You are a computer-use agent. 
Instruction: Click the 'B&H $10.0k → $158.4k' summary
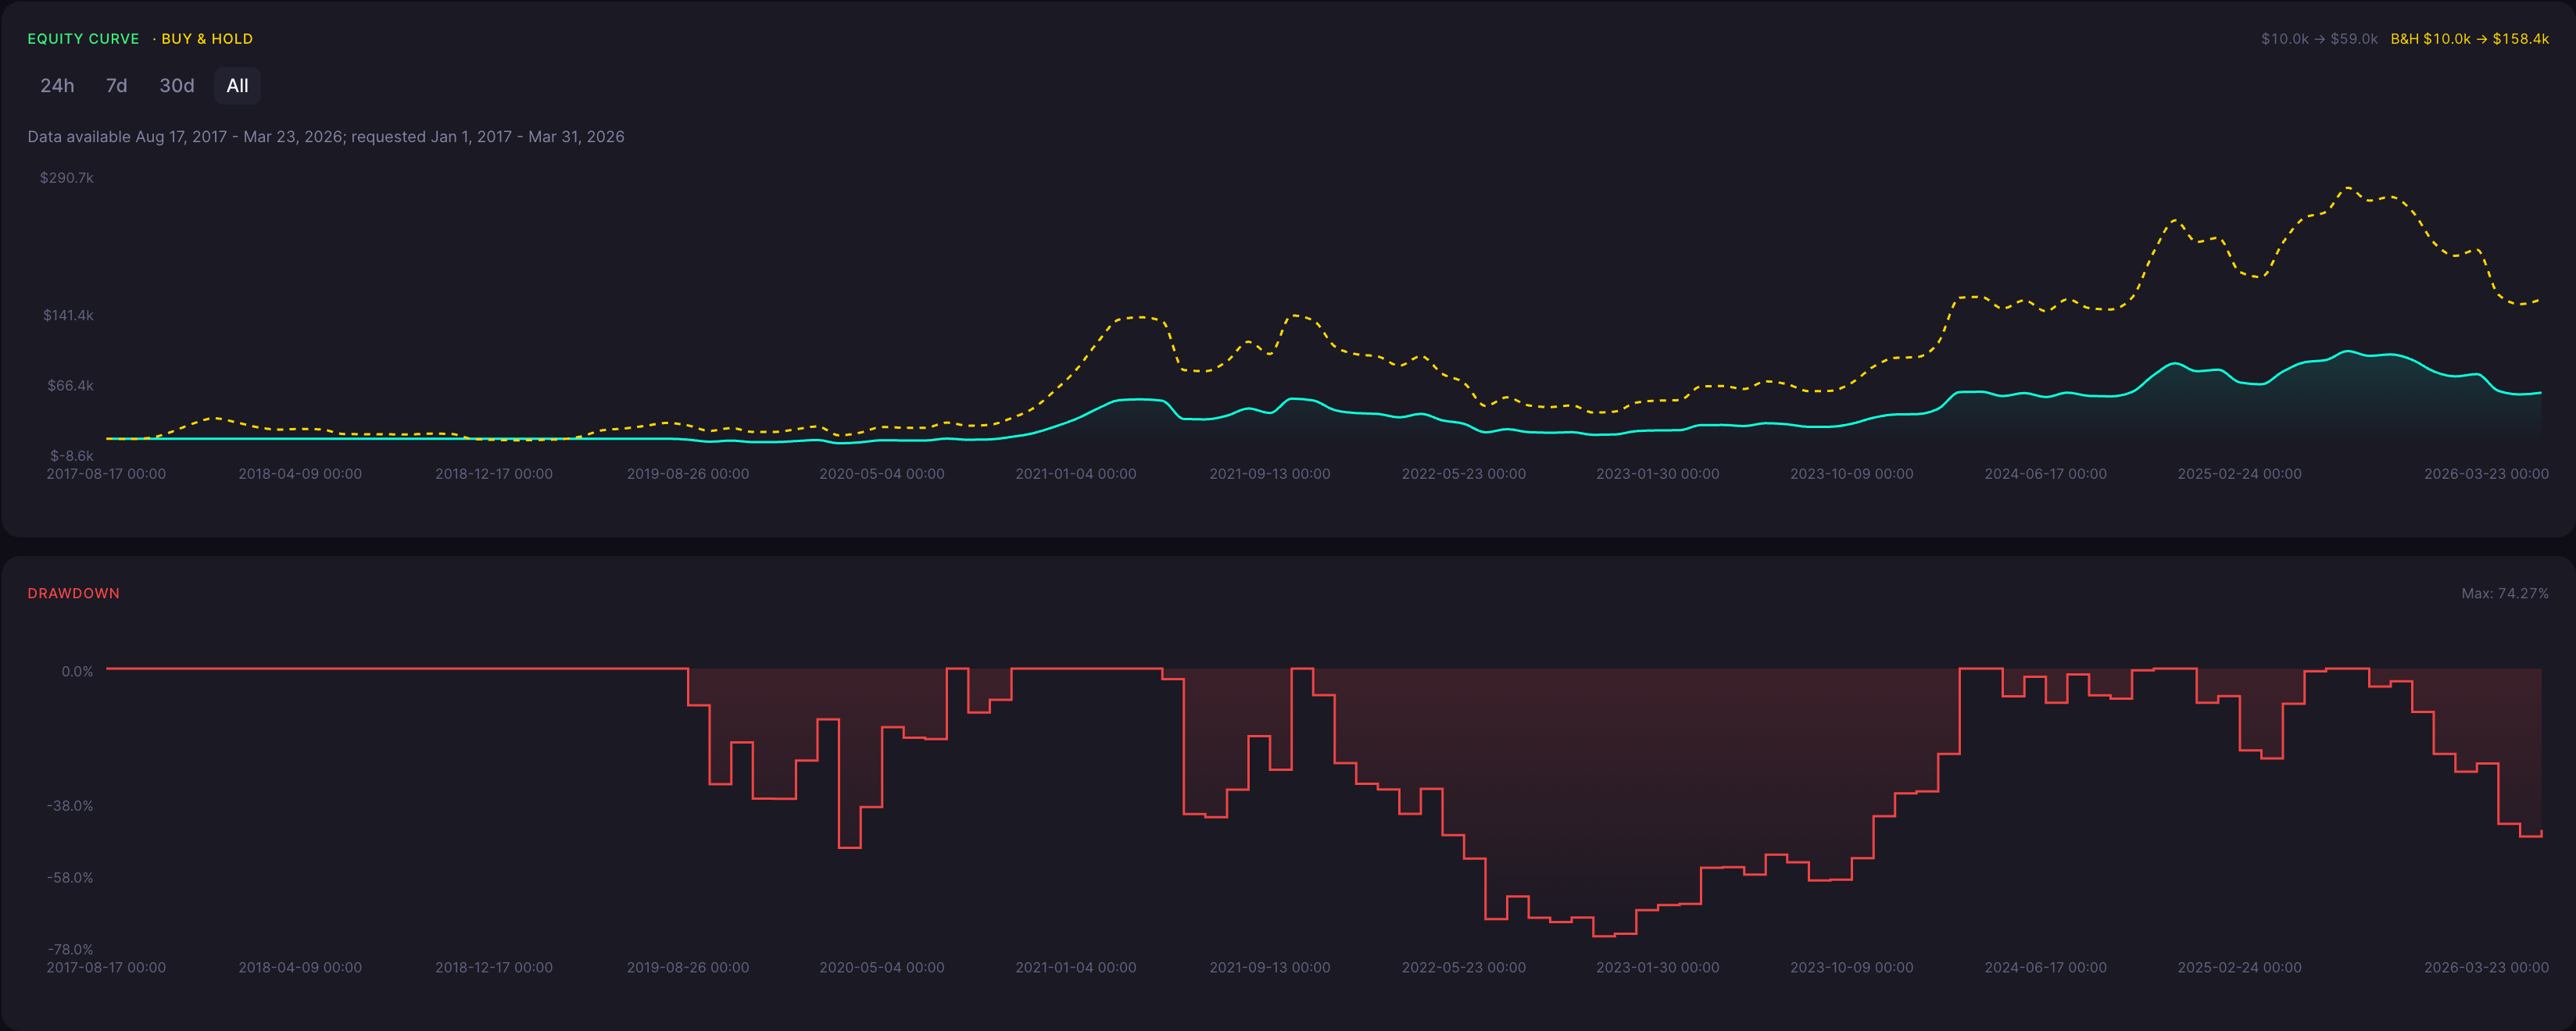(x=2469, y=39)
